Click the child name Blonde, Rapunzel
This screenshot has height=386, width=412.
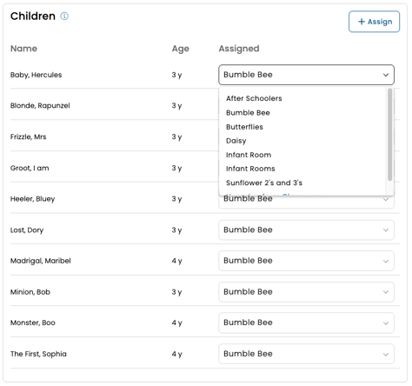[x=40, y=105]
